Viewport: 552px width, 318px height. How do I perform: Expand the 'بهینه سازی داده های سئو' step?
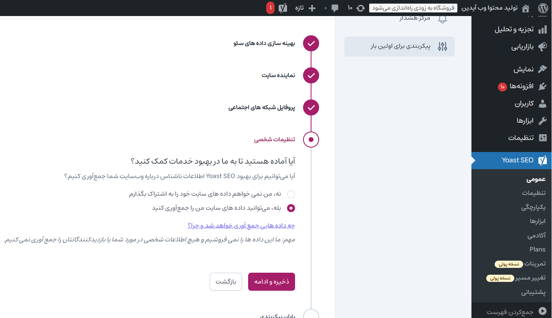click(x=264, y=43)
